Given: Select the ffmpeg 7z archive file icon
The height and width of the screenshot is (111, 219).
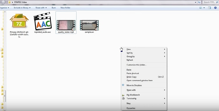Looking at the screenshot, I should (19, 20).
